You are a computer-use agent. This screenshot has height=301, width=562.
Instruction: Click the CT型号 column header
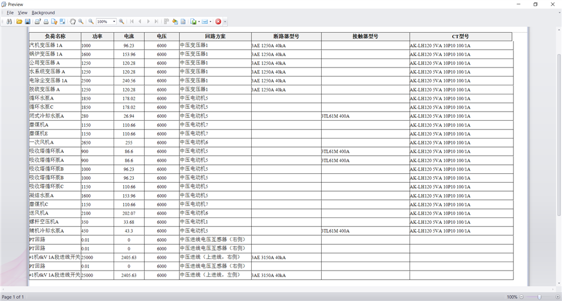(460, 36)
